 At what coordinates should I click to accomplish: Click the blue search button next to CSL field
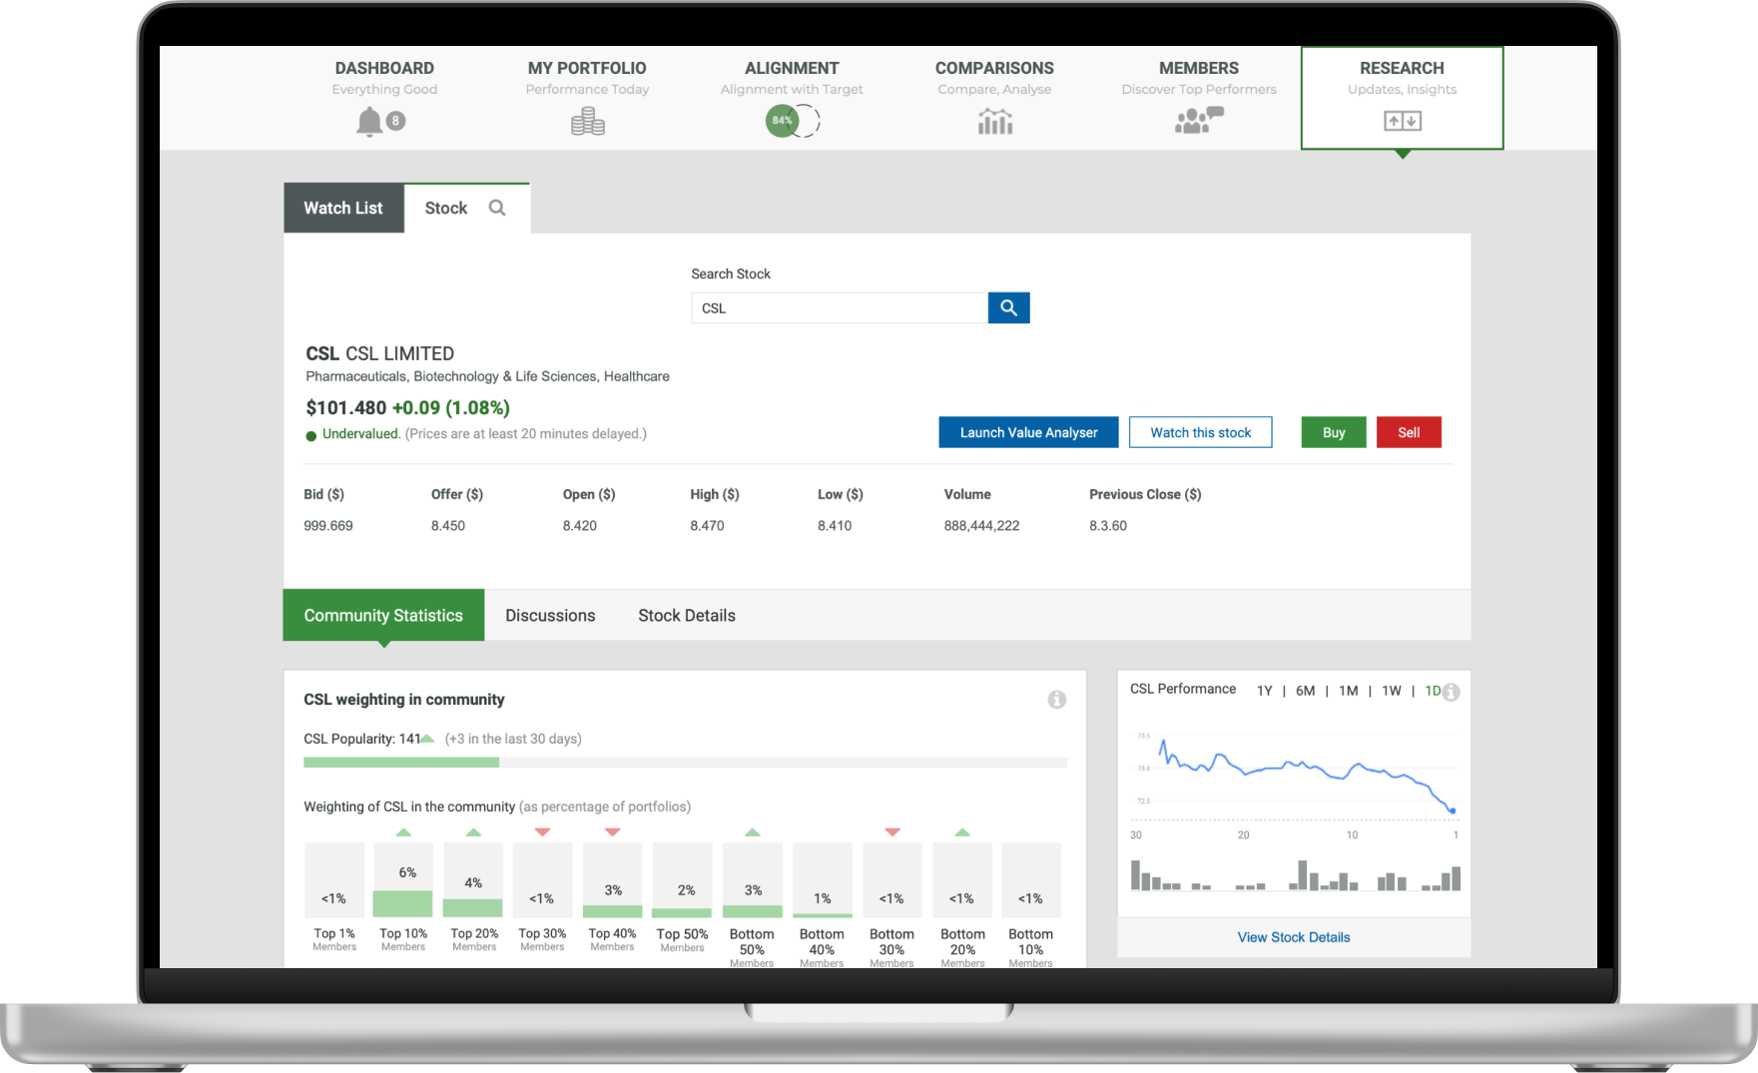point(1008,307)
